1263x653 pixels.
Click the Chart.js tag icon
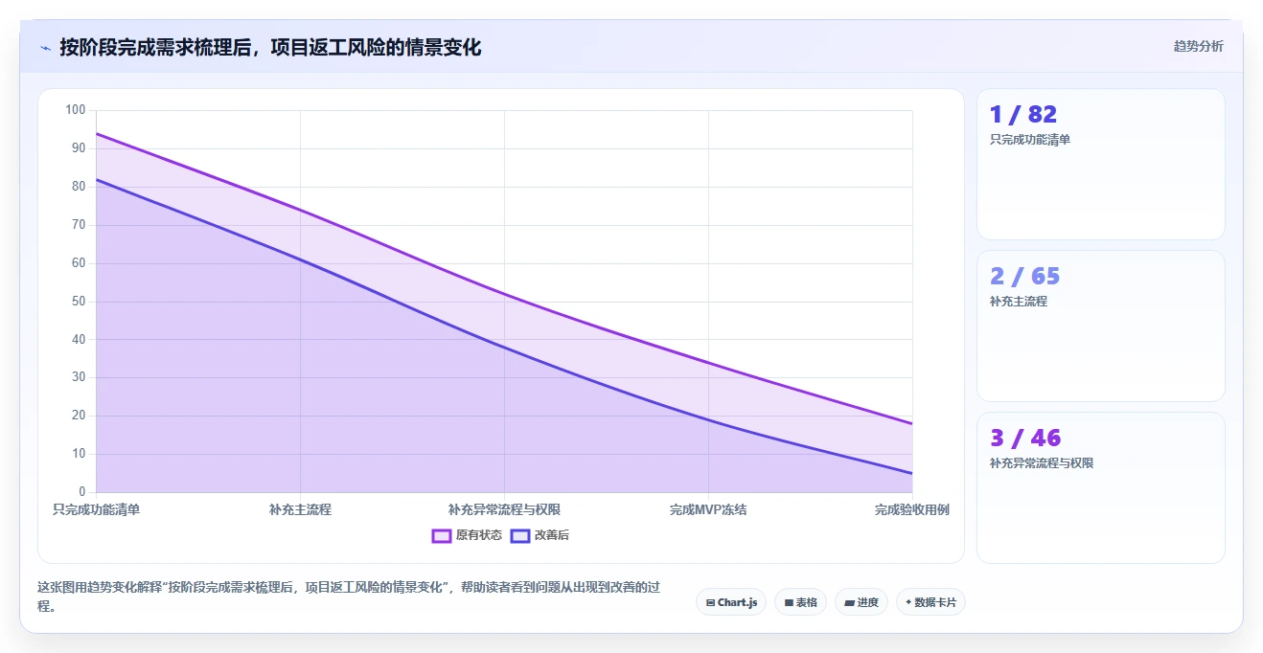[x=710, y=602]
